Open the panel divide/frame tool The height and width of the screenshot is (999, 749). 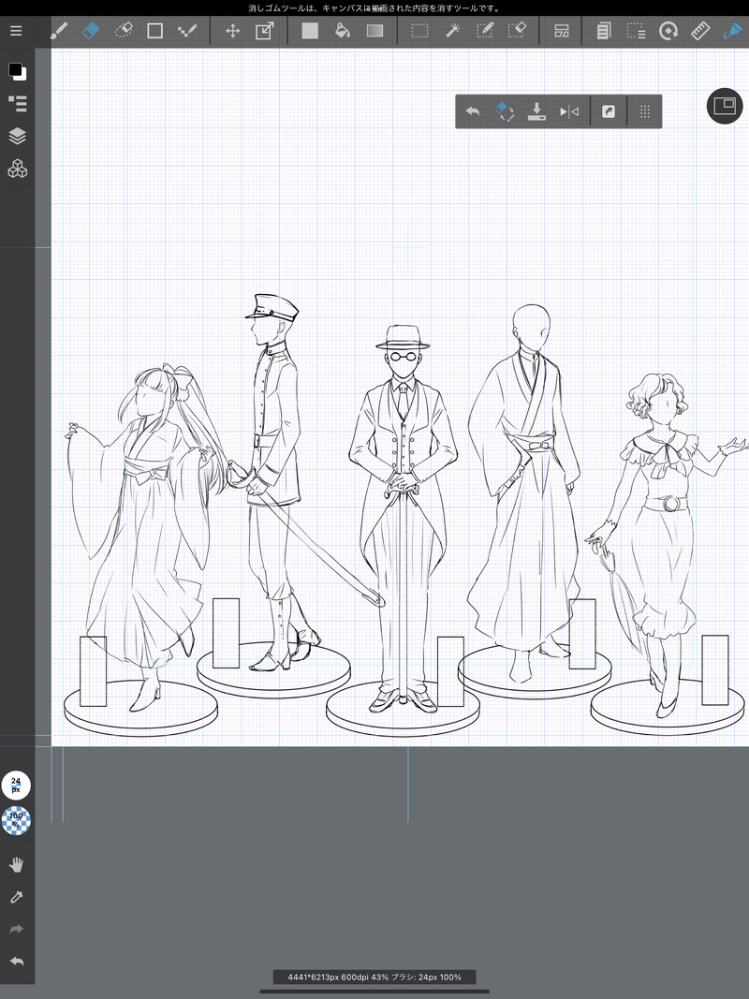pos(561,31)
